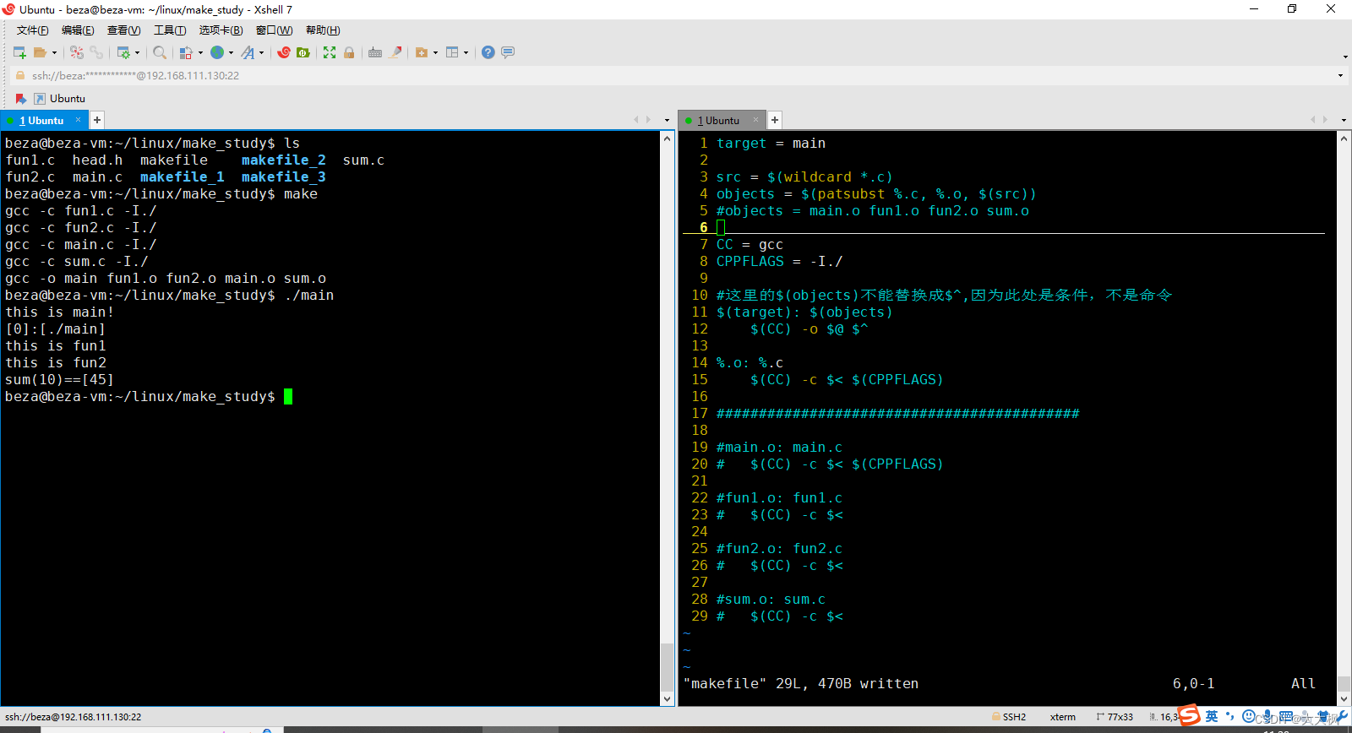The width and height of the screenshot is (1352, 733).
Task: Expand the folder-plus icon's dropdown arrow
Action: [x=435, y=52]
